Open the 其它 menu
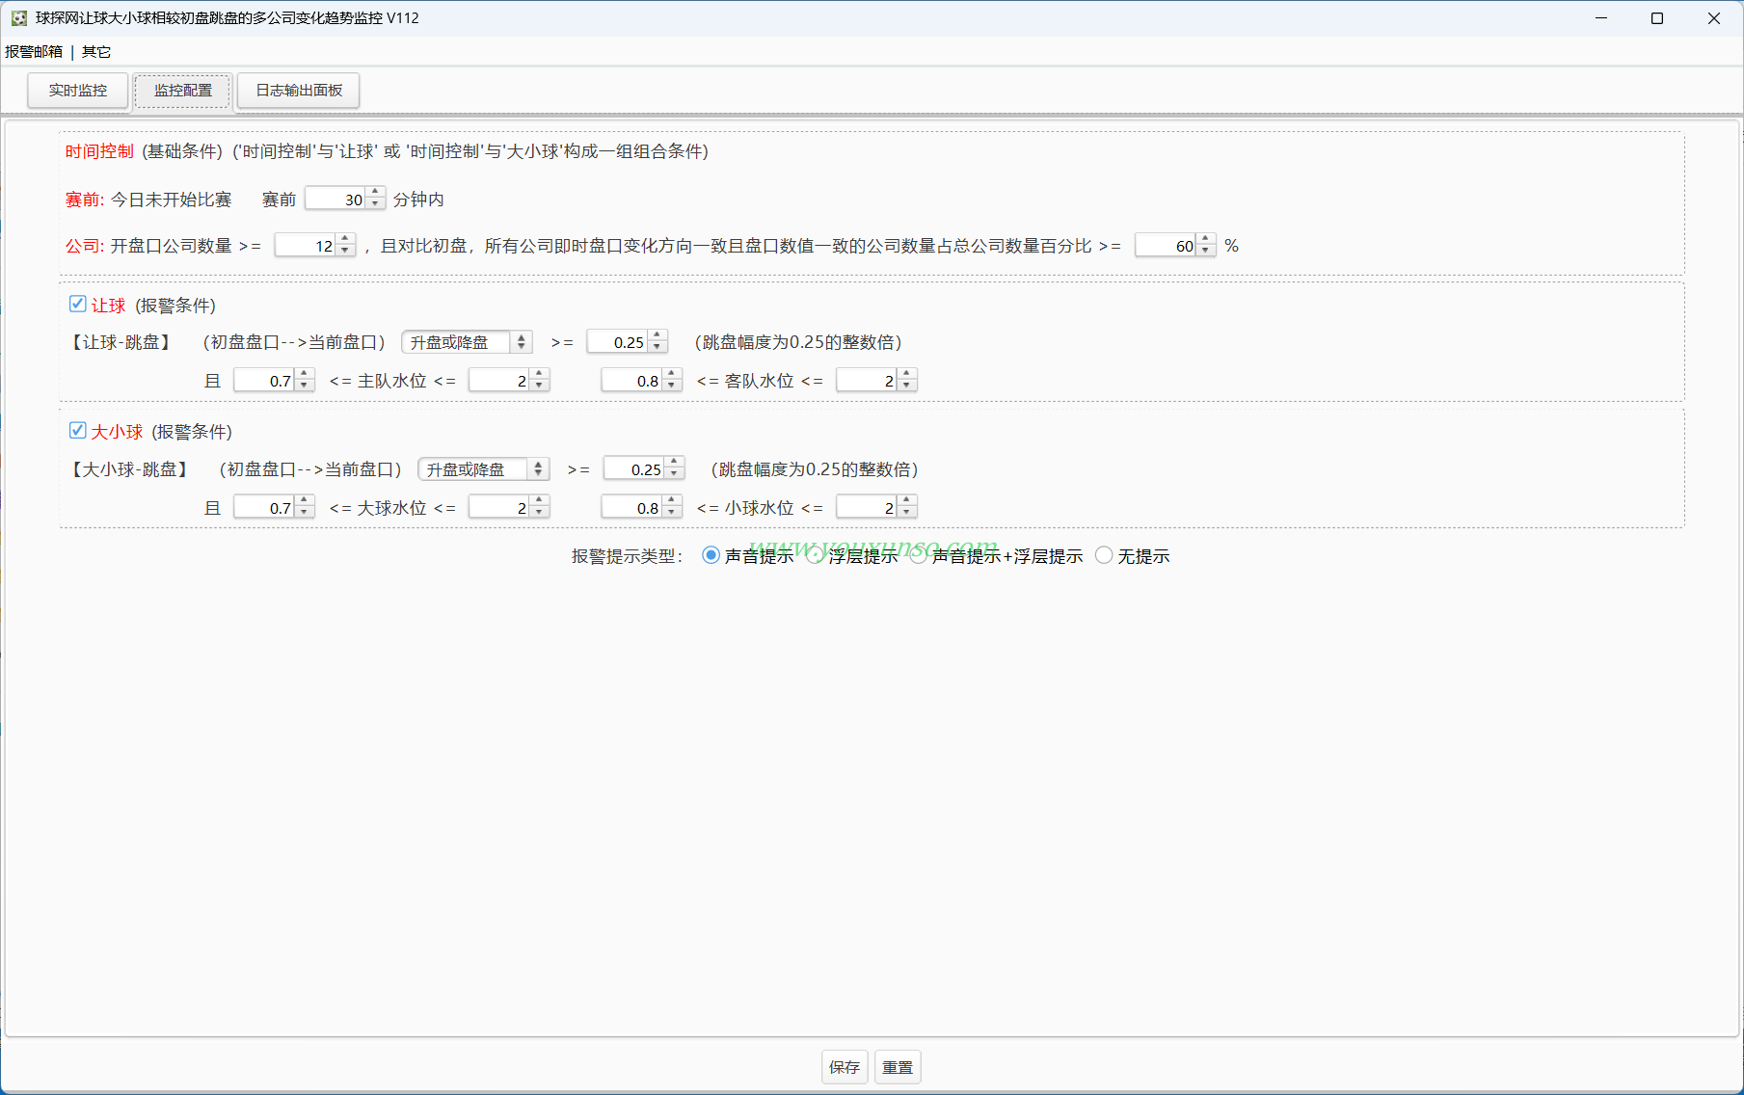The height and width of the screenshot is (1095, 1744). point(96,52)
